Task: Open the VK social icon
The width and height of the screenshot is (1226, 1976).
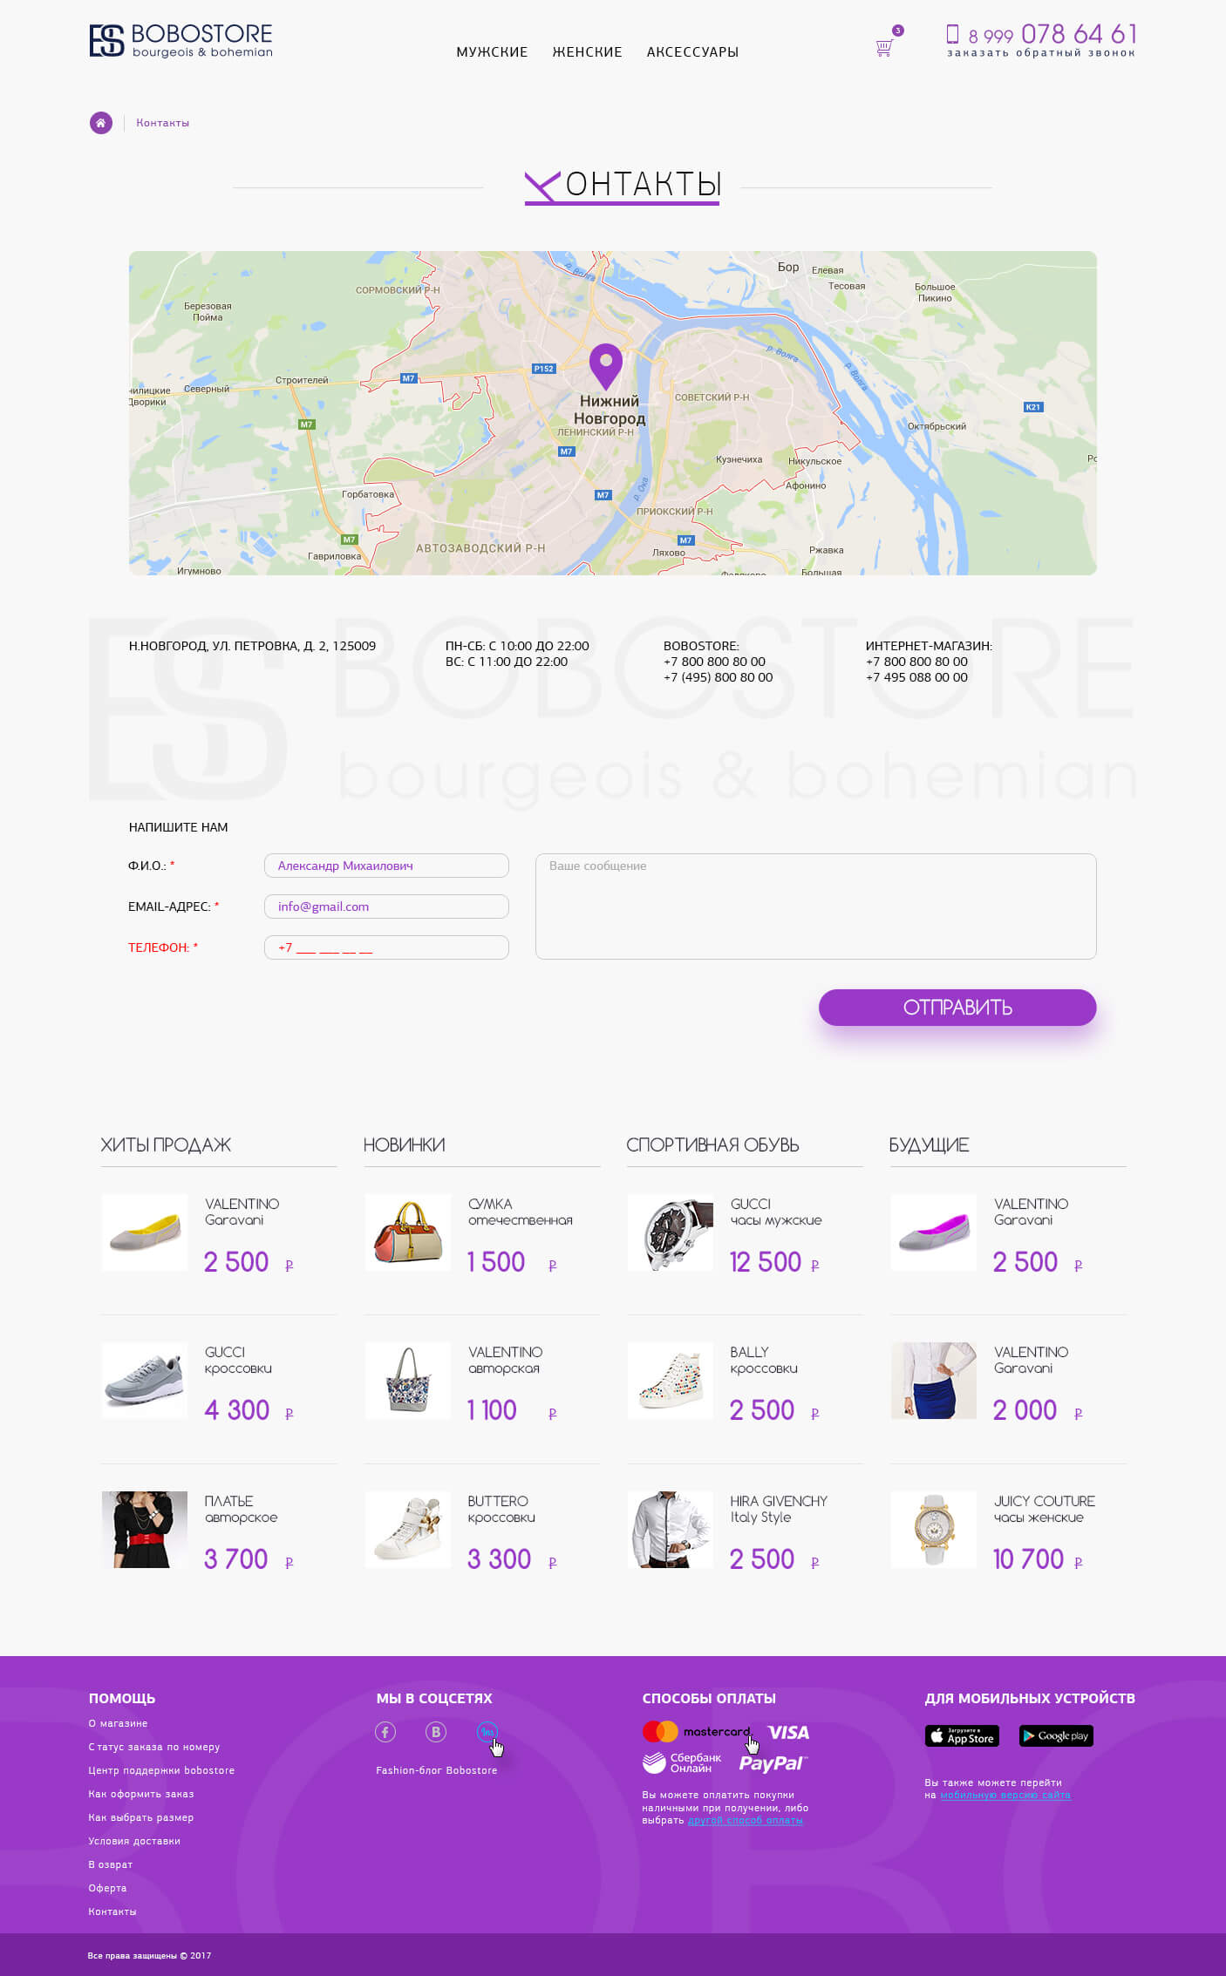Action: [x=436, y=1732]
